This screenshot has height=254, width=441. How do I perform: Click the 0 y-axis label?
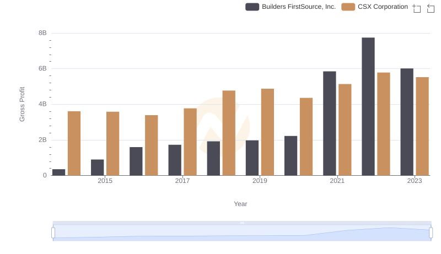(x=45, y=175)
